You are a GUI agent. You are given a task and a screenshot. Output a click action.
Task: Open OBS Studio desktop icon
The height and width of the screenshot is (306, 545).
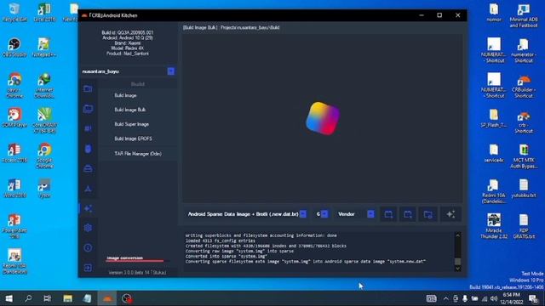14,48
